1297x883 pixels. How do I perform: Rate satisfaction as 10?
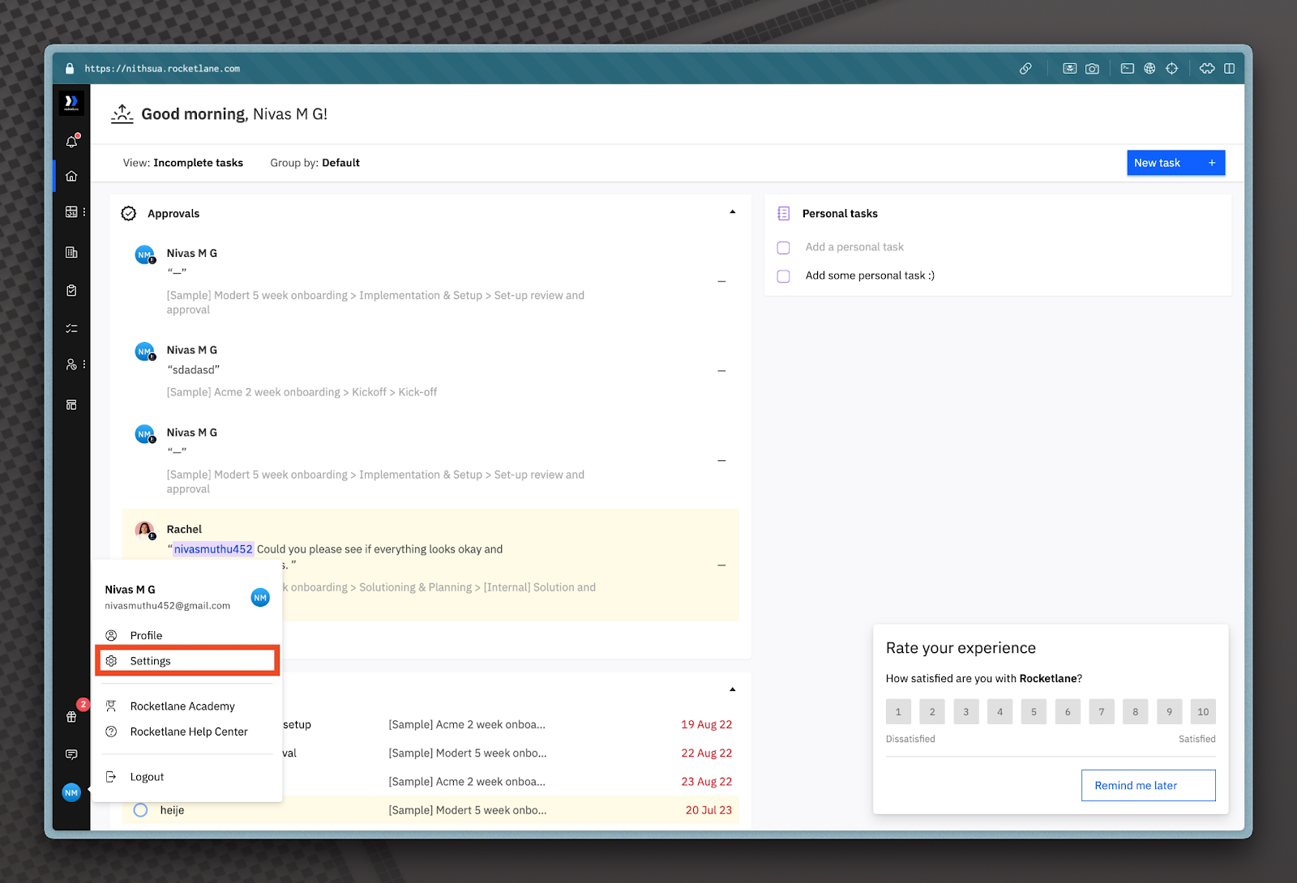[x=1203, y=712]
